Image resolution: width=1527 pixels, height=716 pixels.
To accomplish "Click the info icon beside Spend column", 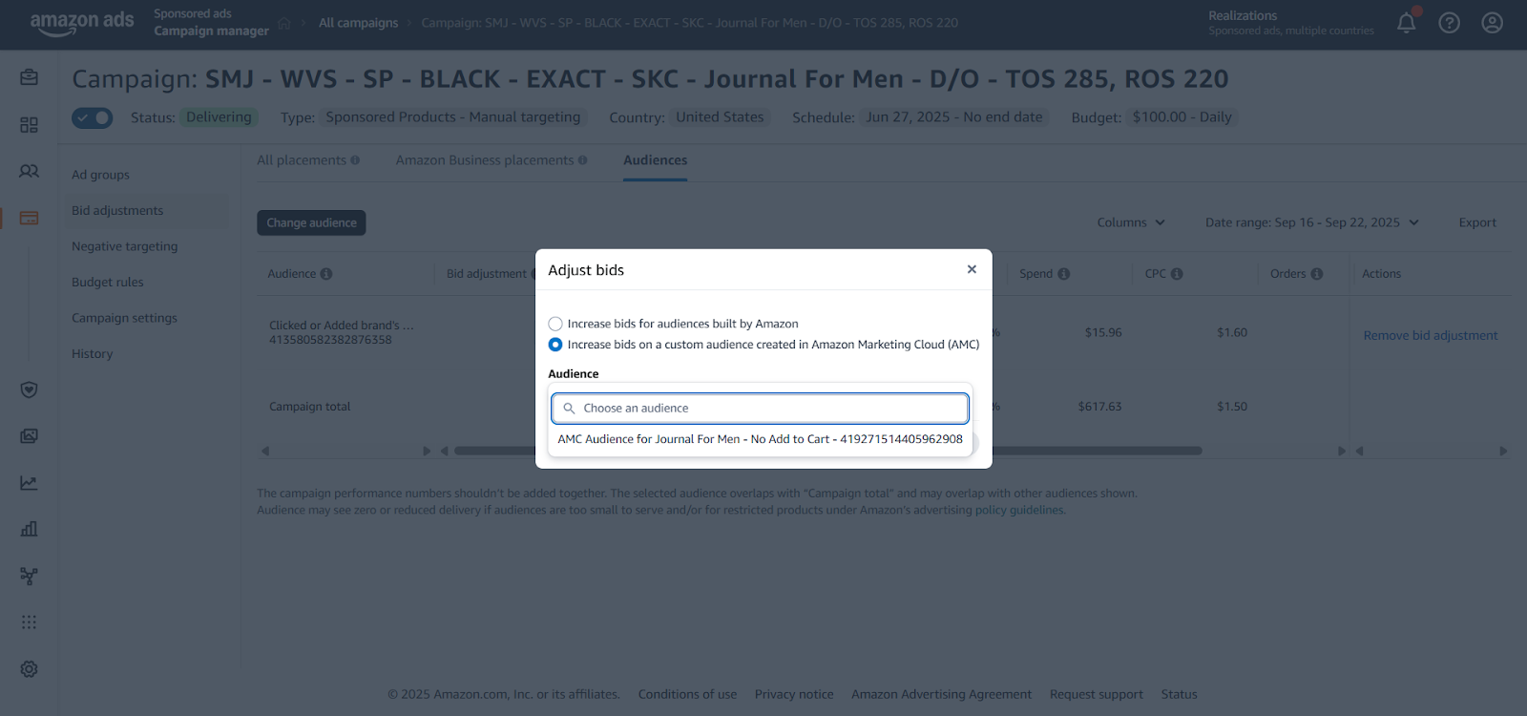I will coord(1064,274).
